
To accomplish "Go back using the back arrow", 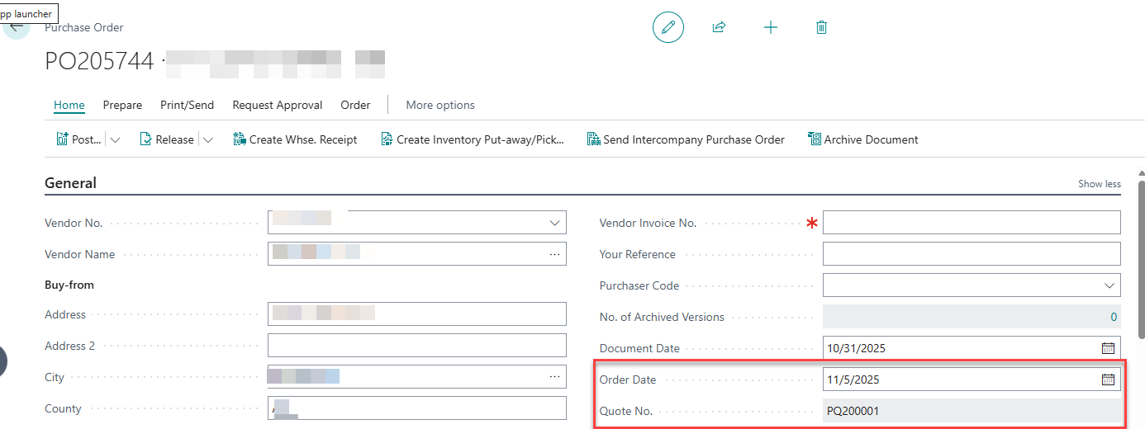I will tap(17, 26).
